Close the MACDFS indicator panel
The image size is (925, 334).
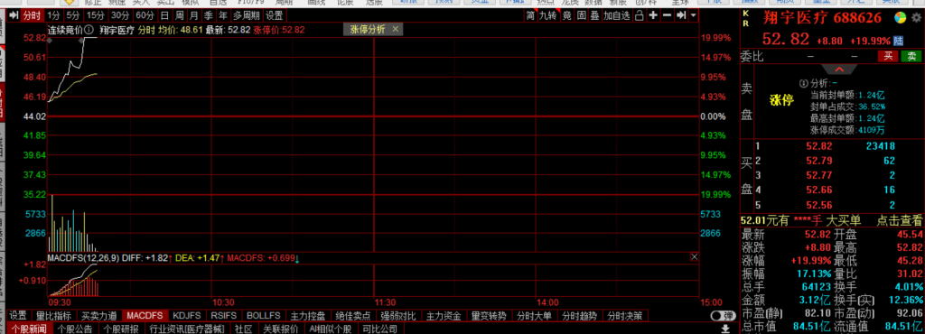(694, 257)
